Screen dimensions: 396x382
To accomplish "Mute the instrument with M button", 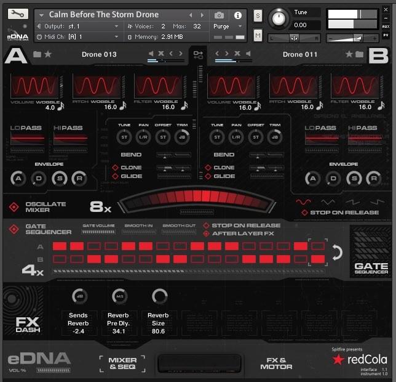I will 258,35.
